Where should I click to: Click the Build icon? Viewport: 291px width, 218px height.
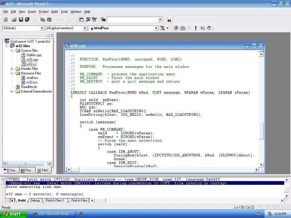tap(183, 28)
